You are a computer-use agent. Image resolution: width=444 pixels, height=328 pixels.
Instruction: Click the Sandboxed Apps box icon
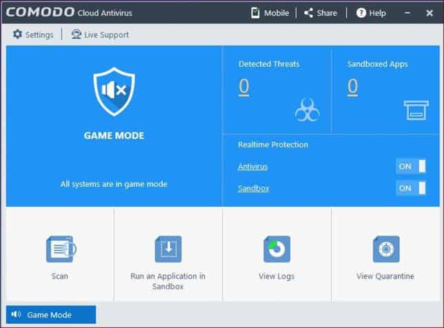[416, 110]
